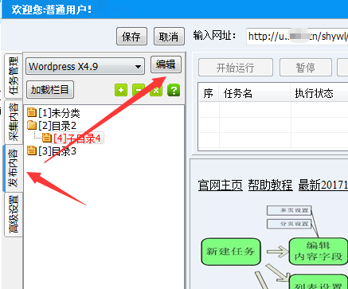Click the 新建任务 flowchart box
Screen dimensions: 348x289
click(x=231, y=252)
